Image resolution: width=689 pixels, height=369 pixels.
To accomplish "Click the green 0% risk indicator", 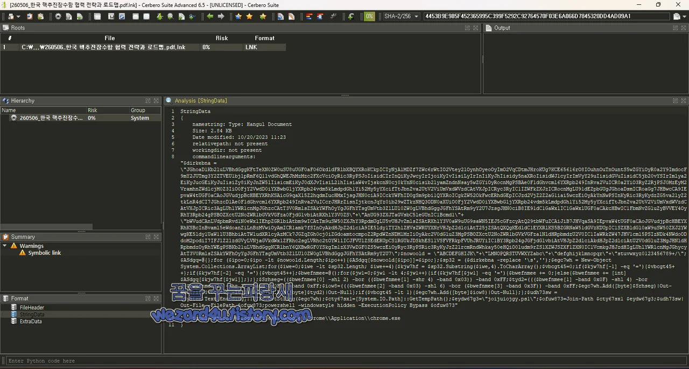I will [x=369, y=16].
